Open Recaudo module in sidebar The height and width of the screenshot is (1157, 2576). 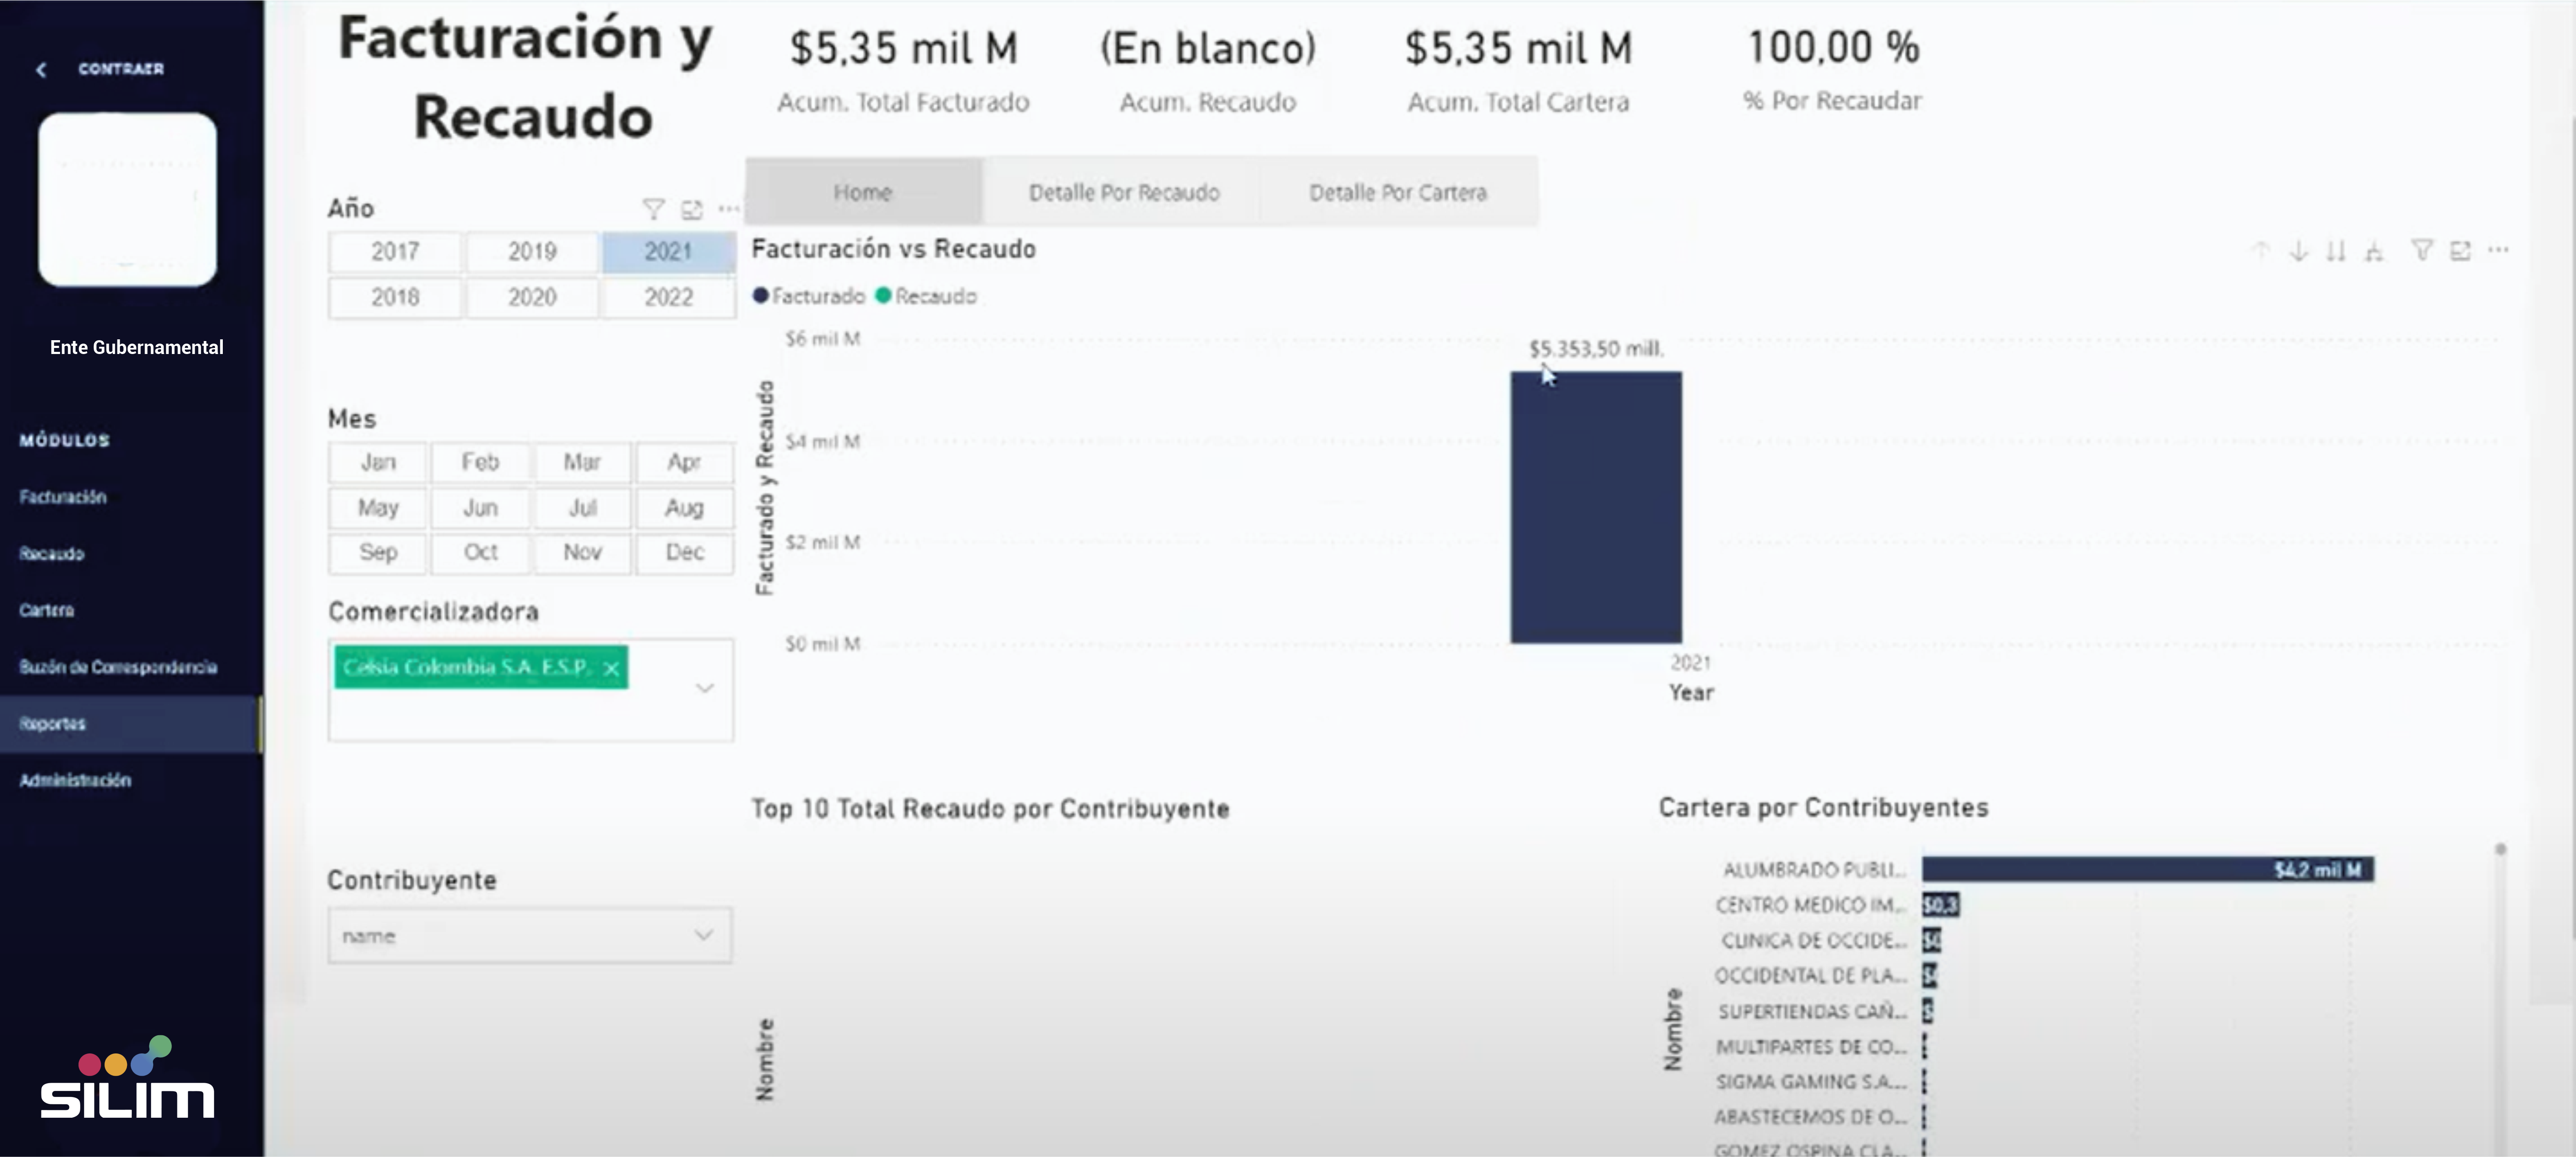point(52,554)
